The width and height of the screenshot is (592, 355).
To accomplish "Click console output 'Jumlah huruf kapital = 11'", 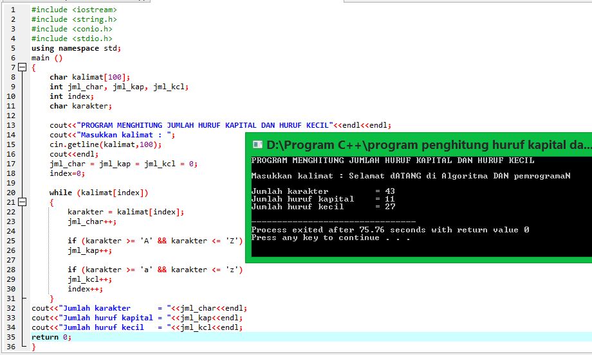I will tap(323, 199).
